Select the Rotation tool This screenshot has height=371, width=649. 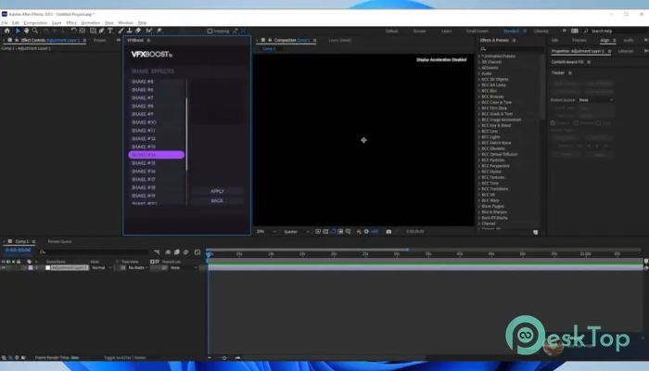pyautogui.click(x=73, y=31)
